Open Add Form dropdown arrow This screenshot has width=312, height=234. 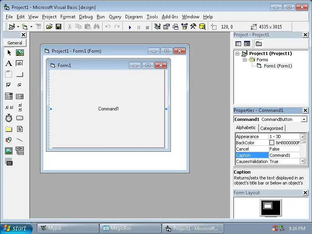(x=31, y=27)
